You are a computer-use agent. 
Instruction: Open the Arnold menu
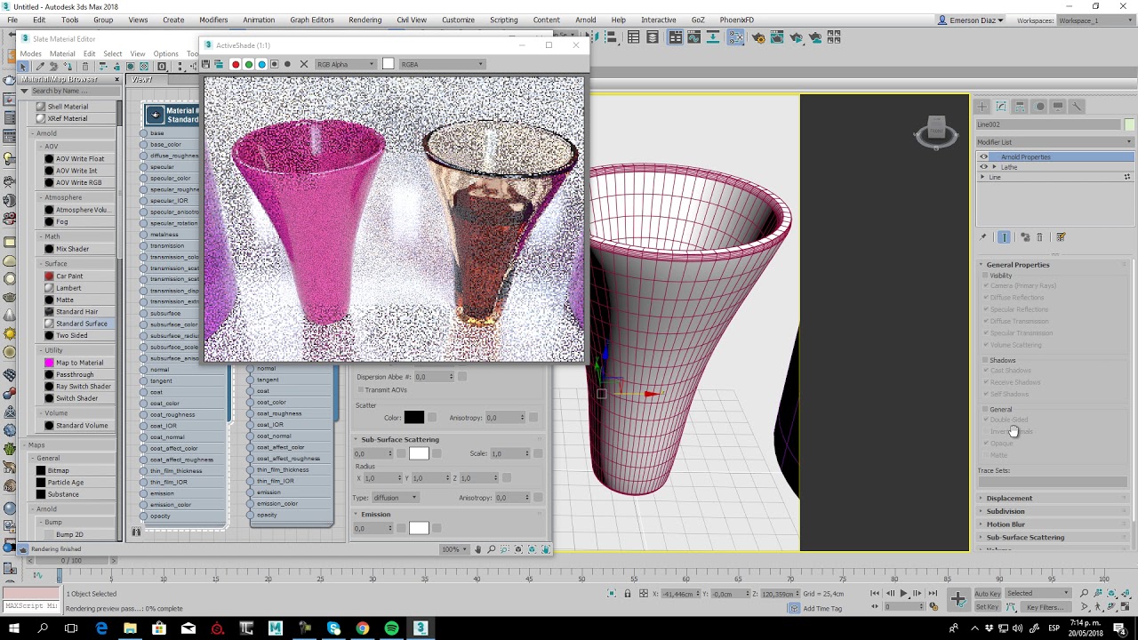click(585, 20)
